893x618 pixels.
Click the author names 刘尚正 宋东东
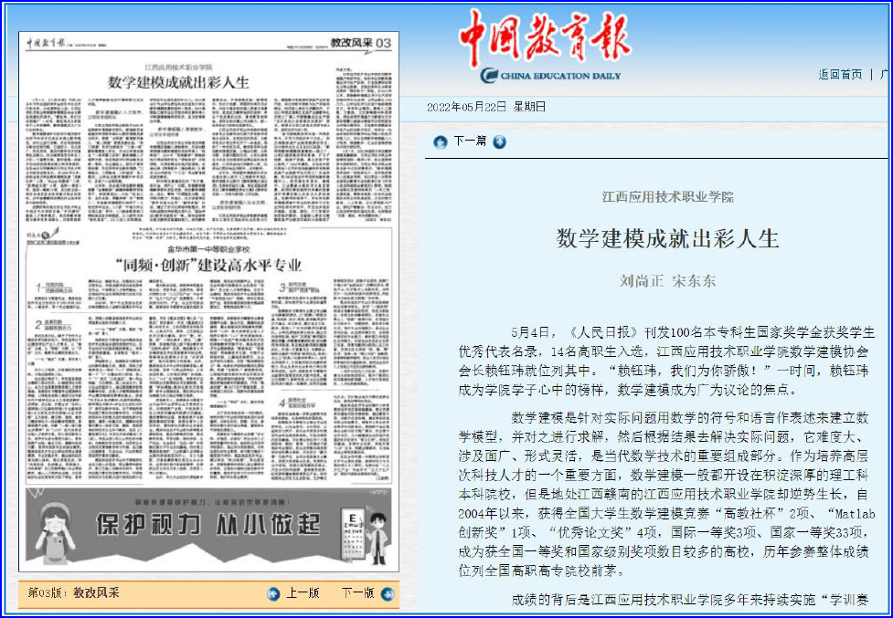pyautogui.click(x=667, y=281)
